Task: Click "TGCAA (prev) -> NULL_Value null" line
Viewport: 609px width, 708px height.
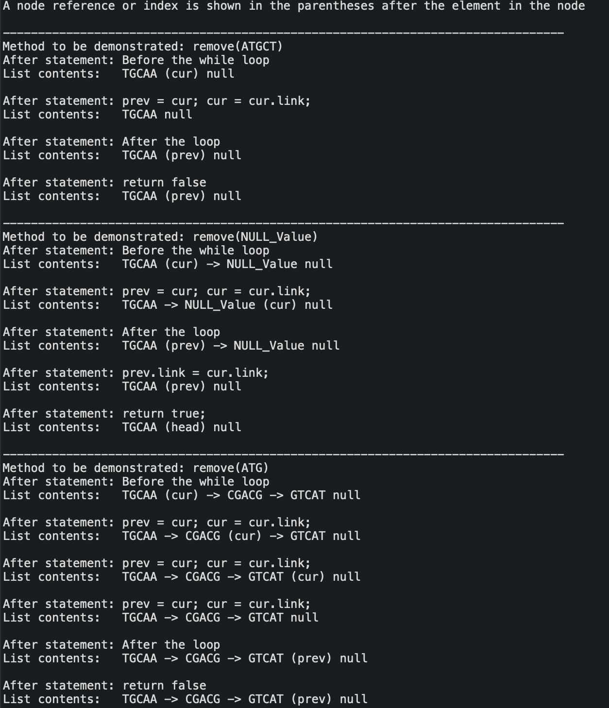Action: tap(171, 346)
